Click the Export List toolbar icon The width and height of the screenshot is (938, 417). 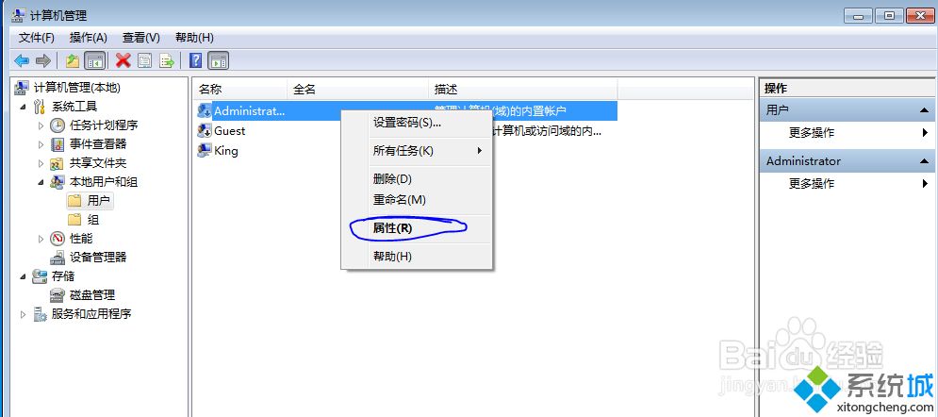167,60
